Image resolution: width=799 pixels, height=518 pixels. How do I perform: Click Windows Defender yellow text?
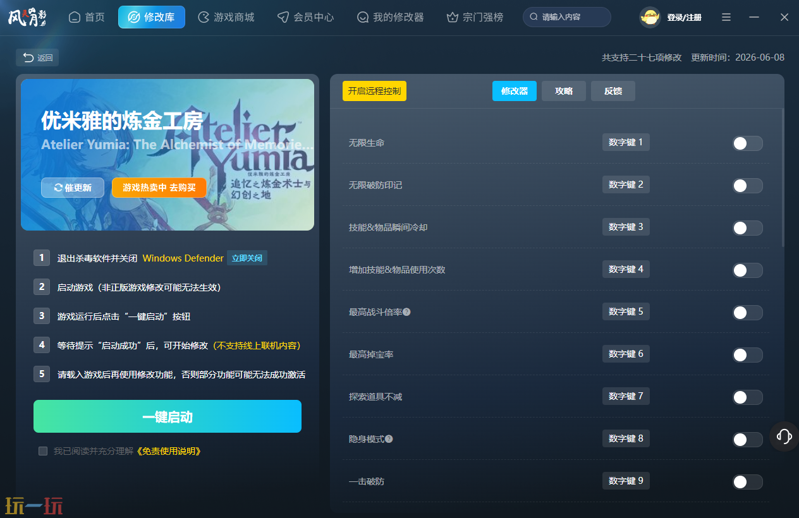pyautogui.click(x=183, y=258)
